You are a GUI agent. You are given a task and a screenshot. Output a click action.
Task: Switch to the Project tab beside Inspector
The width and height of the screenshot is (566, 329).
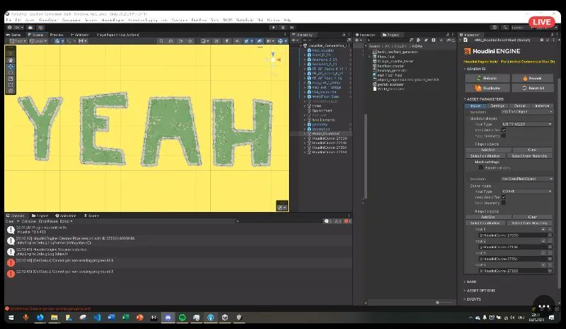click(x=391, y=35)
